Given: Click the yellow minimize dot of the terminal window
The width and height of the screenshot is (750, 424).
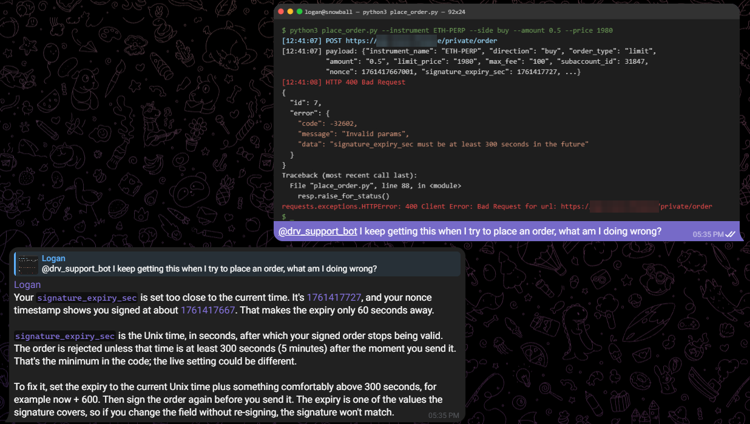Looking at the screenshot, I should [x=291, y=12].
